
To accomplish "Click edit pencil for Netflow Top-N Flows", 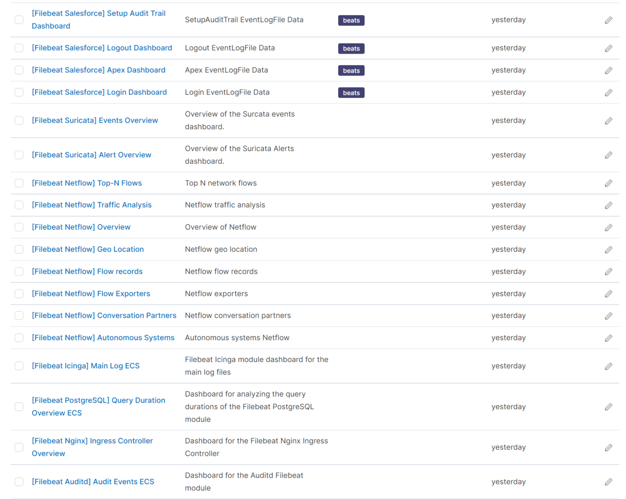I will (608, 183).
